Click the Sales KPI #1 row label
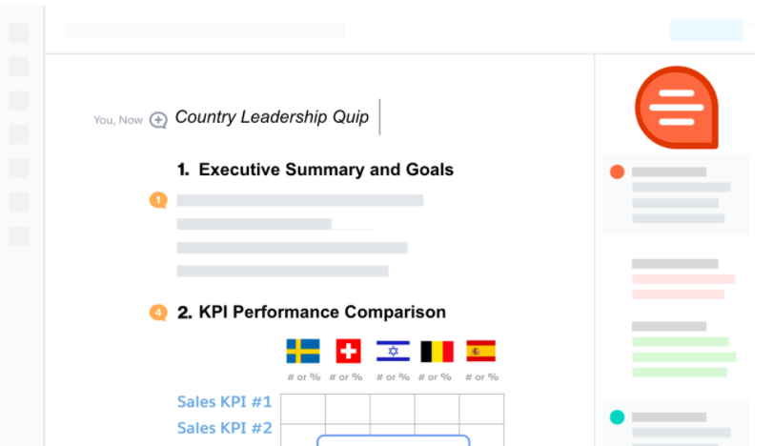773x446 pixels. click(x=224, y=401)
